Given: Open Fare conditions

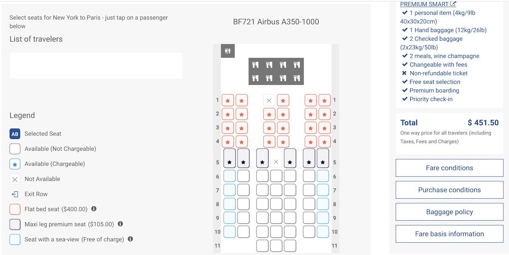Looking at the screenshot, I should [x=450, y=168].
